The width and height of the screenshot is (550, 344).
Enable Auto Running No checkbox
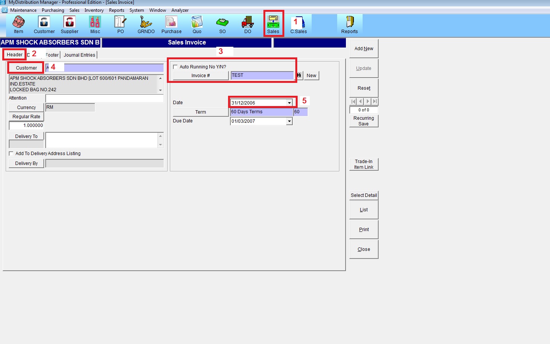click(175, 67)
